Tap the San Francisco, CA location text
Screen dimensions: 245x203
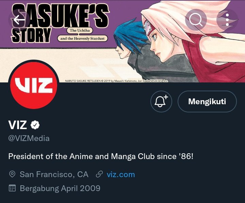point(54,174)
